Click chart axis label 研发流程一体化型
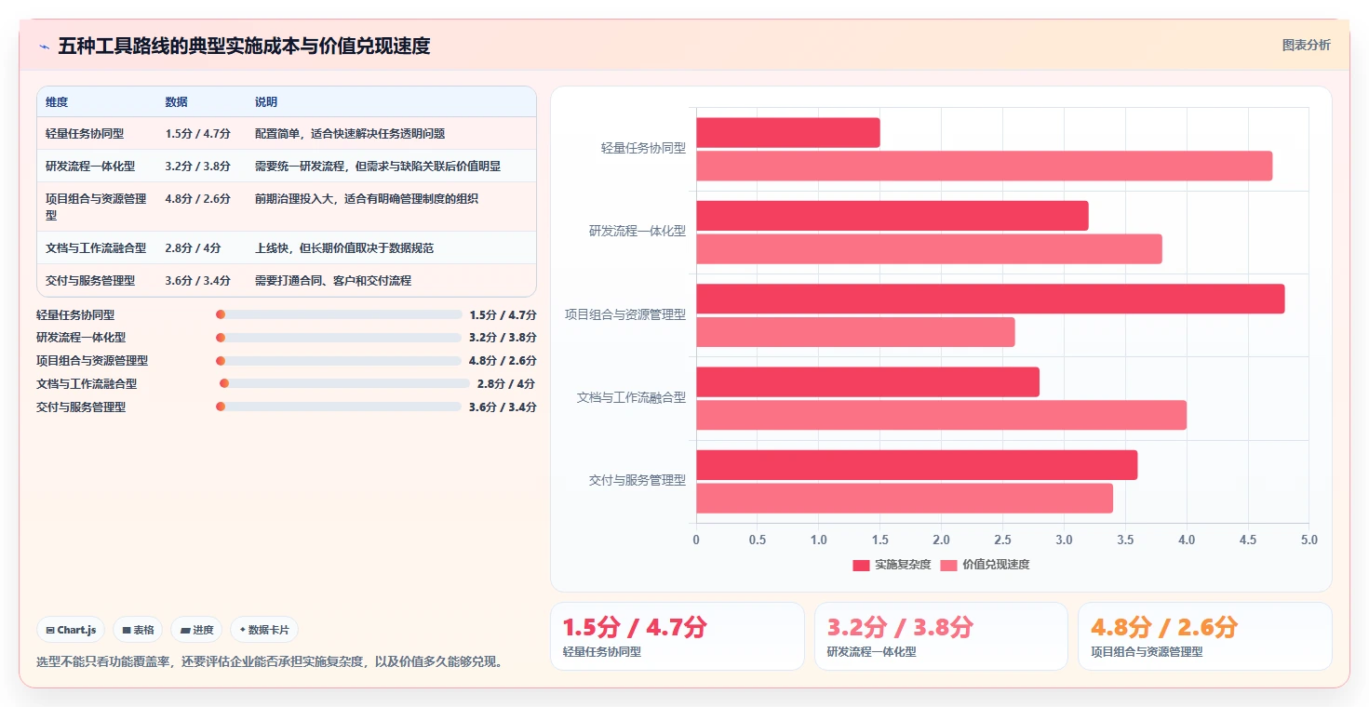The height and width of the screenshot is (707, 1369). pyautogui.click(x=638, y=231)
